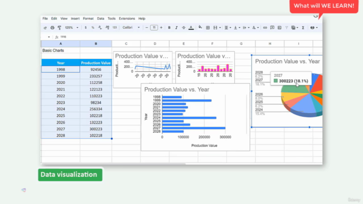The height and width of the screenshot is (204, 363).
Task: Open the vertical align dropdown
Action: [237, 28]
